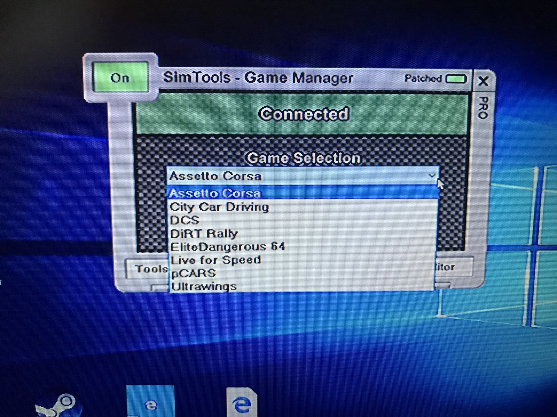
Task: Pick pCARS from the game list
Action: click(x=302, y=273)
